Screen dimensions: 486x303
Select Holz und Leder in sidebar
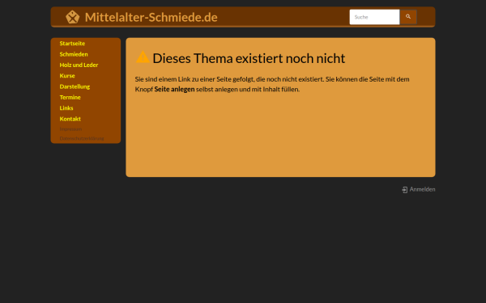coord(79,65)
